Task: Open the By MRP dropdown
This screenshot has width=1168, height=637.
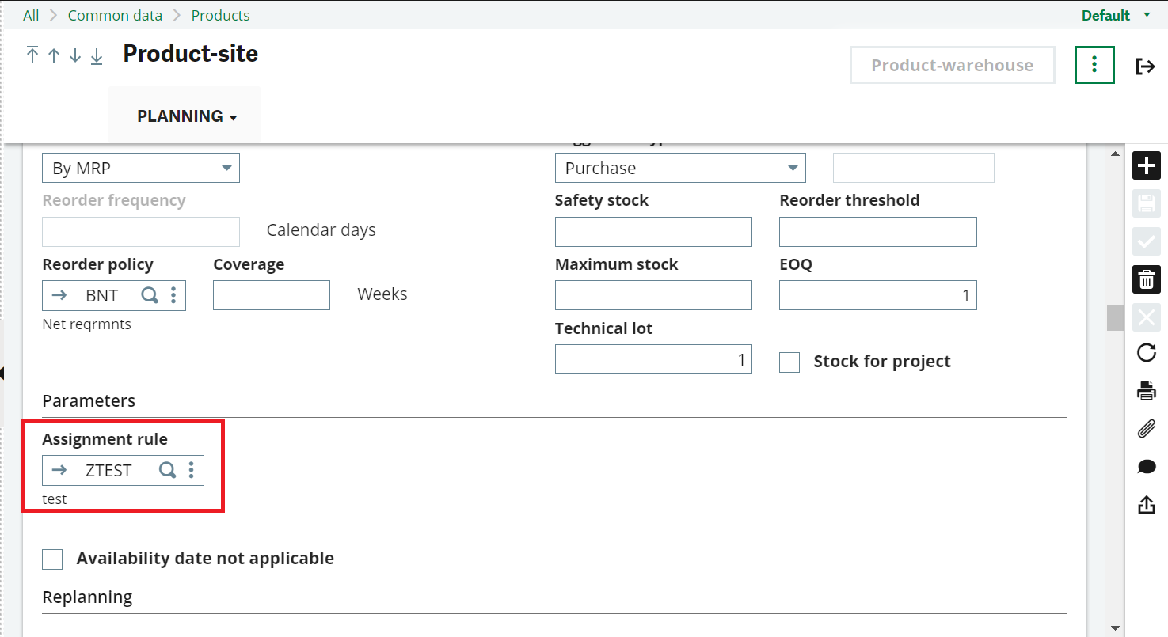Action: (140, 168)
